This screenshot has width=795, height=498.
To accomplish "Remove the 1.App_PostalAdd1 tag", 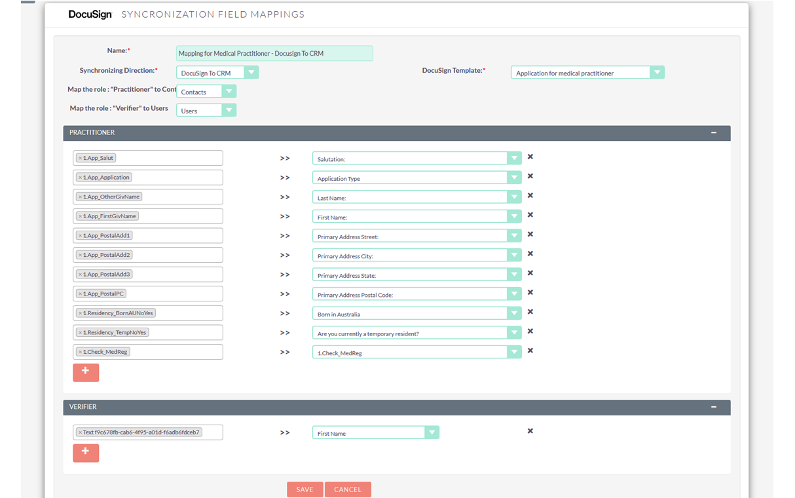I will [x=80, y=235].
